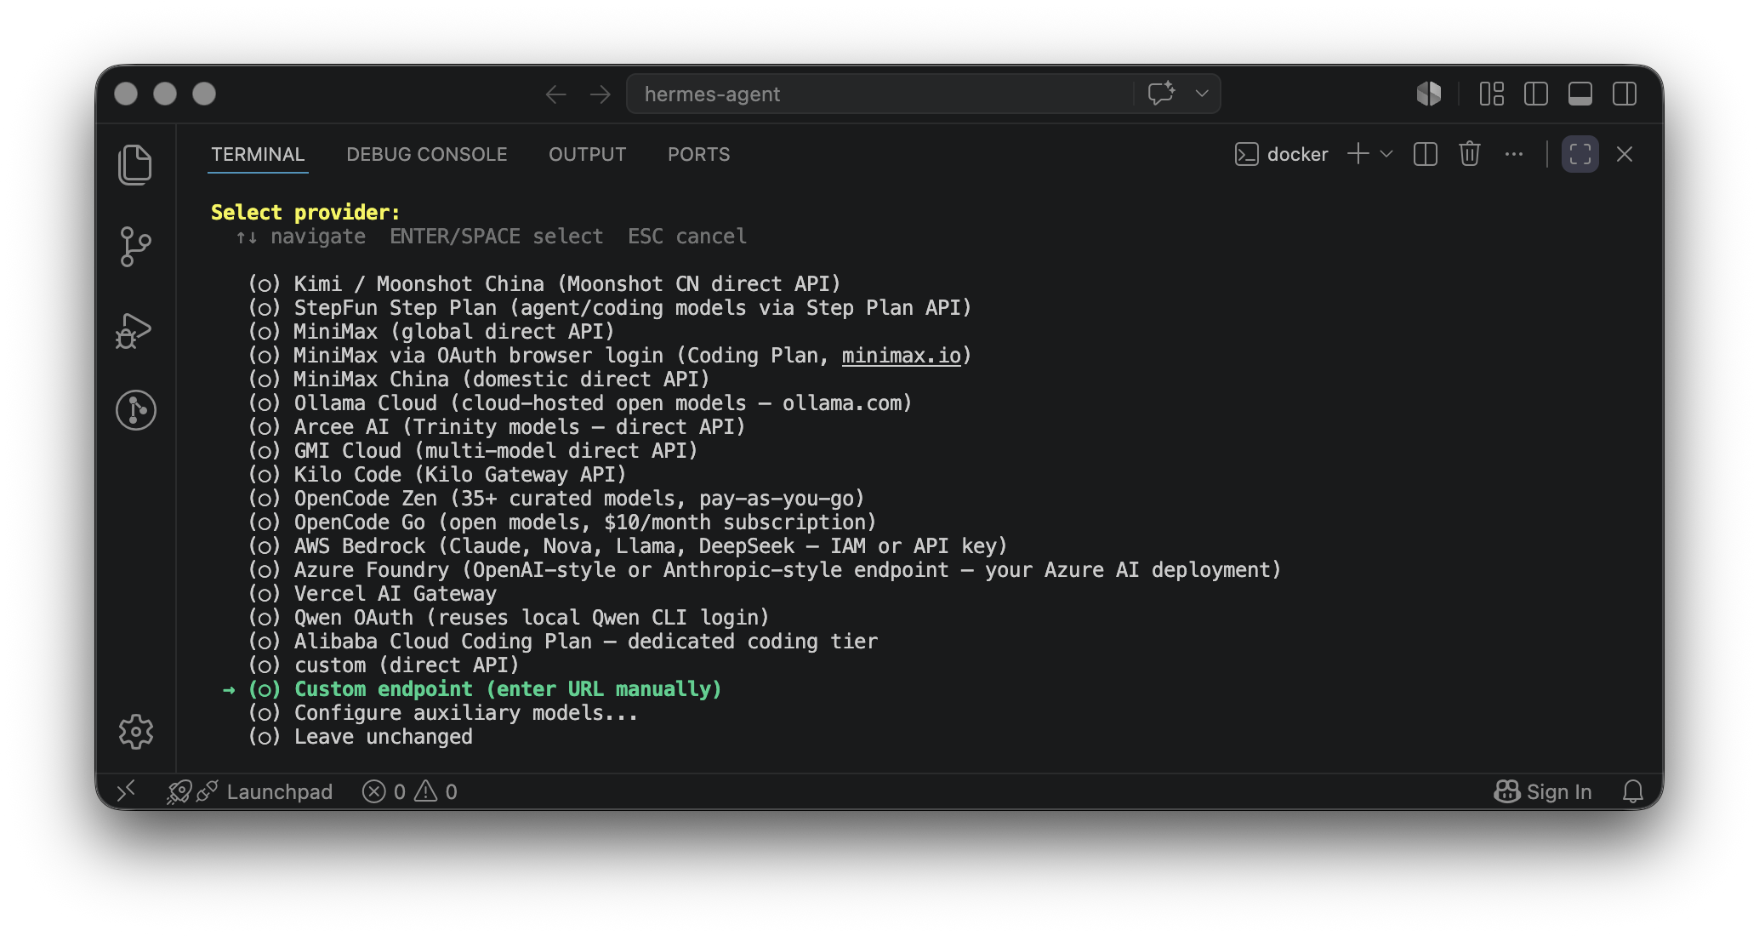Select the lowercase custom (direct API) option
The height and width of the screenshot is (936, 1759).
384,665
